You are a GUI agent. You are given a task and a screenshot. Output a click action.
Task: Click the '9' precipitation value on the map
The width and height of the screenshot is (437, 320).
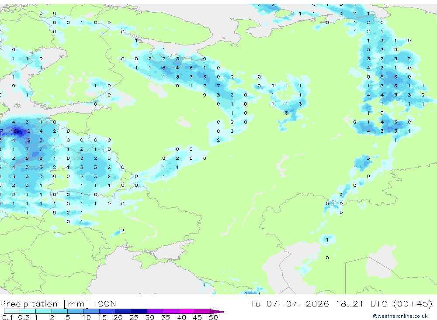coord(27,158)
